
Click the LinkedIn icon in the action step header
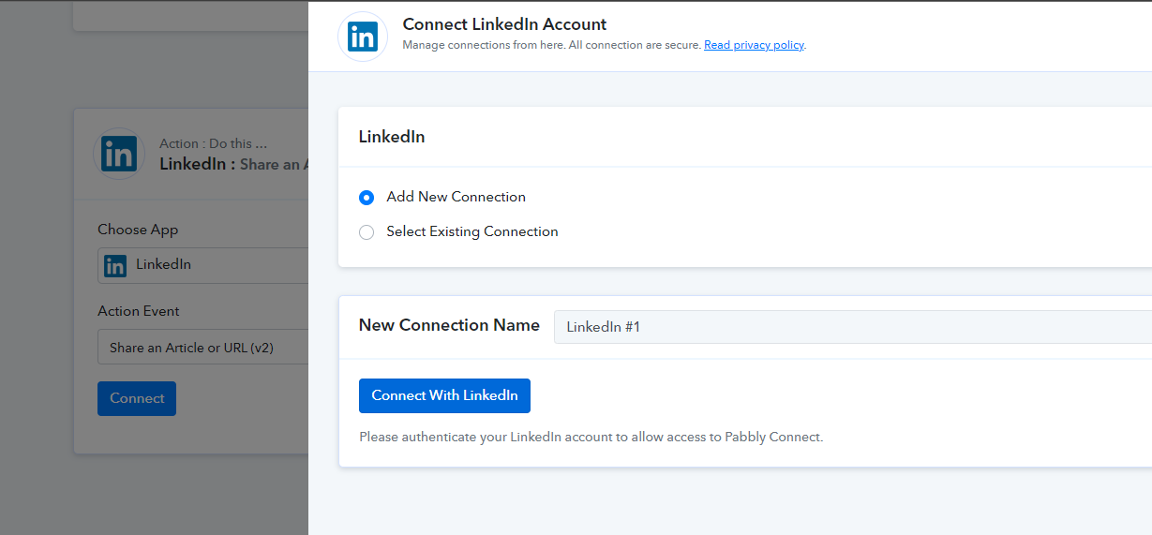tap(119, 154)
